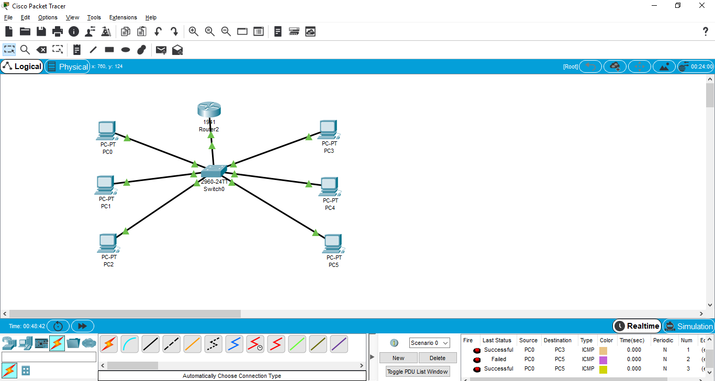Select Switch0 device on workspace
The image size is (715, 381).
(214, 172)
